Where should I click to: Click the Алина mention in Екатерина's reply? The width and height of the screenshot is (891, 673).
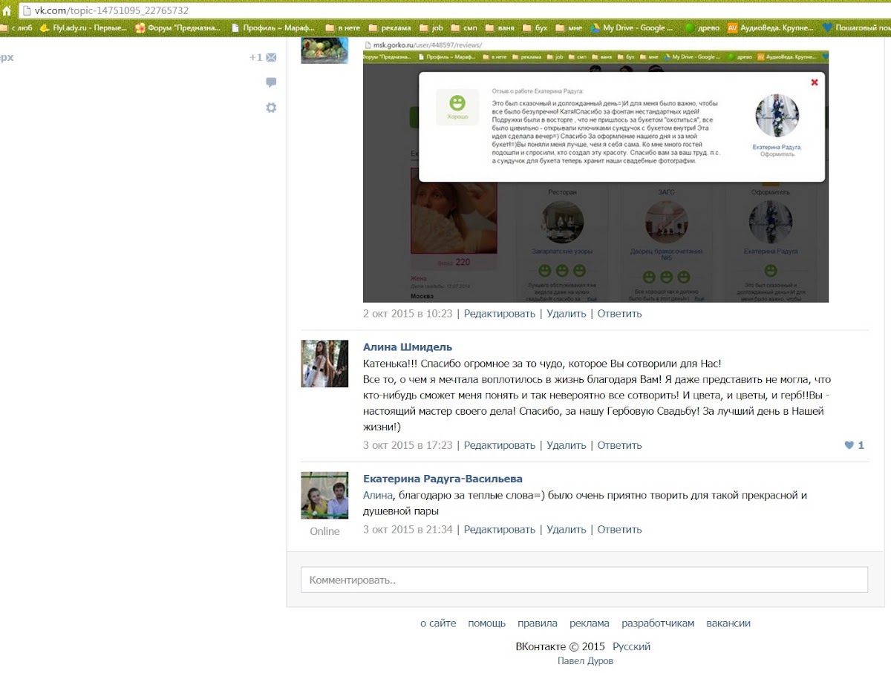coord(377,495)
